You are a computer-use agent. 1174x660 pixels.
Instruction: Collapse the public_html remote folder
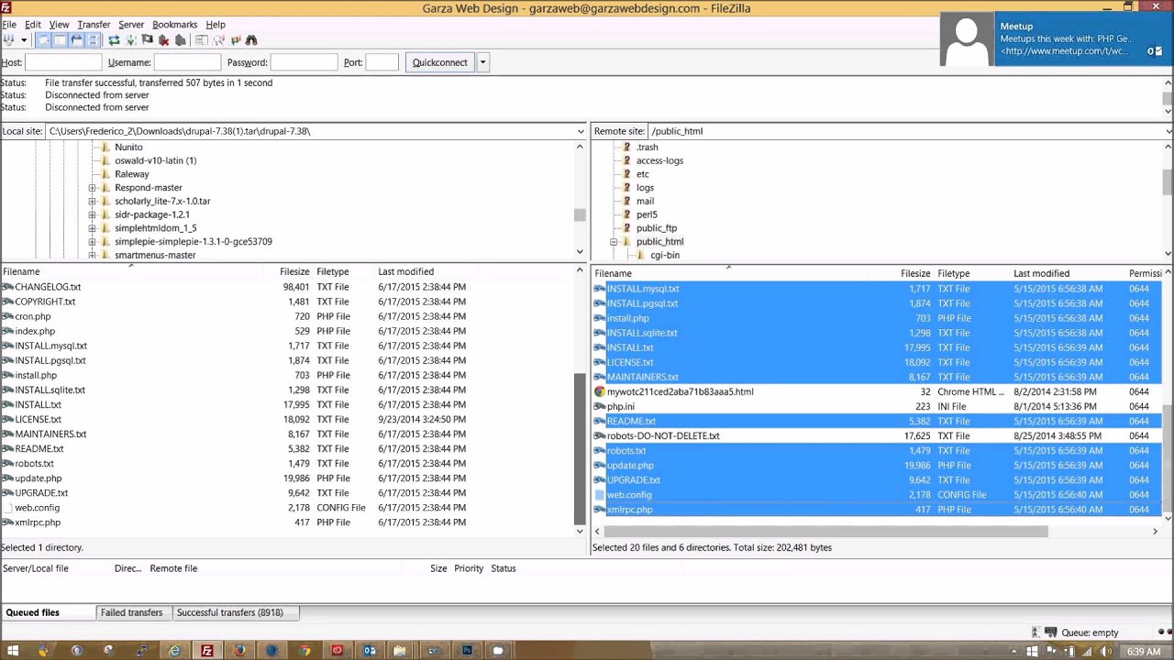coord(614,242)
